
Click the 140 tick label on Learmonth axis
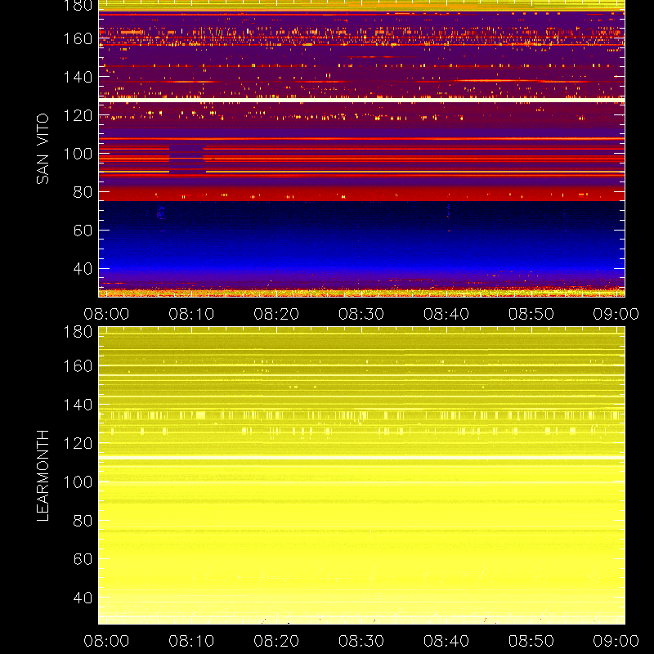point(78,405)
